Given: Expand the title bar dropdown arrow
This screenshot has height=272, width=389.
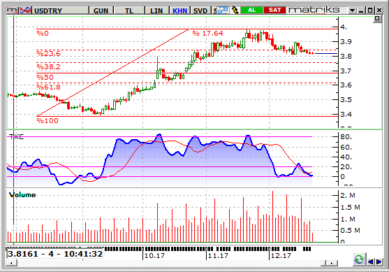Looking at the screenshot, I should click(352, 10).
